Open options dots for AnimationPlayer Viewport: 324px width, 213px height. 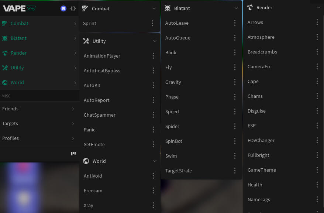tap(153, 56)
